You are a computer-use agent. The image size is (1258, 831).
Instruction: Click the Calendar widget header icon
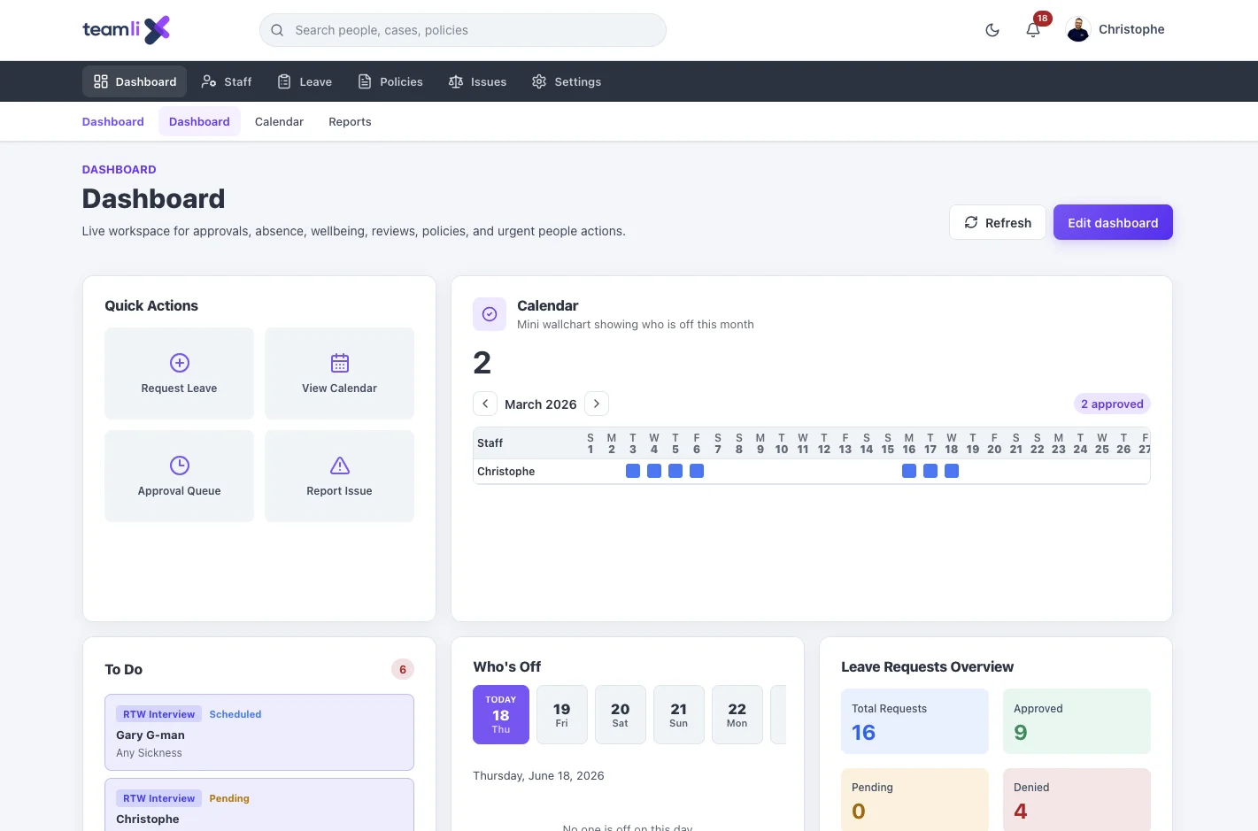coord(490,314)
